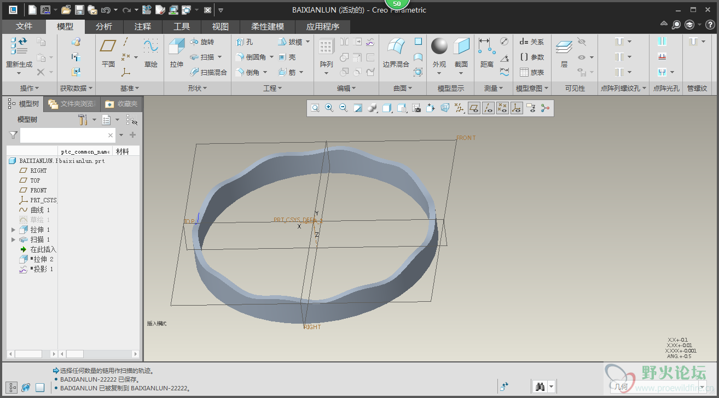The height and width of the screenshot is (398, 719).
Task: Click the New file icon in quick access toolbar
Action: [x=32, y=10]
